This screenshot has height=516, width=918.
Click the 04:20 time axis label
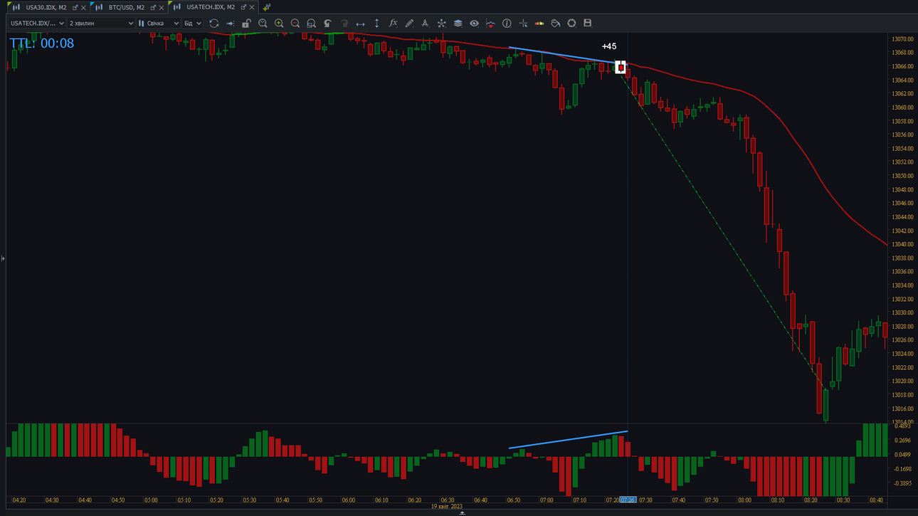(x=19, y=500)
